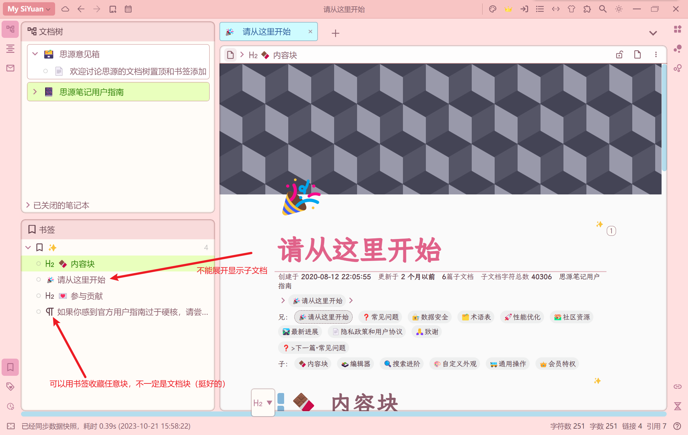Switch to the 请从这里开始 tab
The height and width of the screenshot is (435, 688).
(266, 32)
